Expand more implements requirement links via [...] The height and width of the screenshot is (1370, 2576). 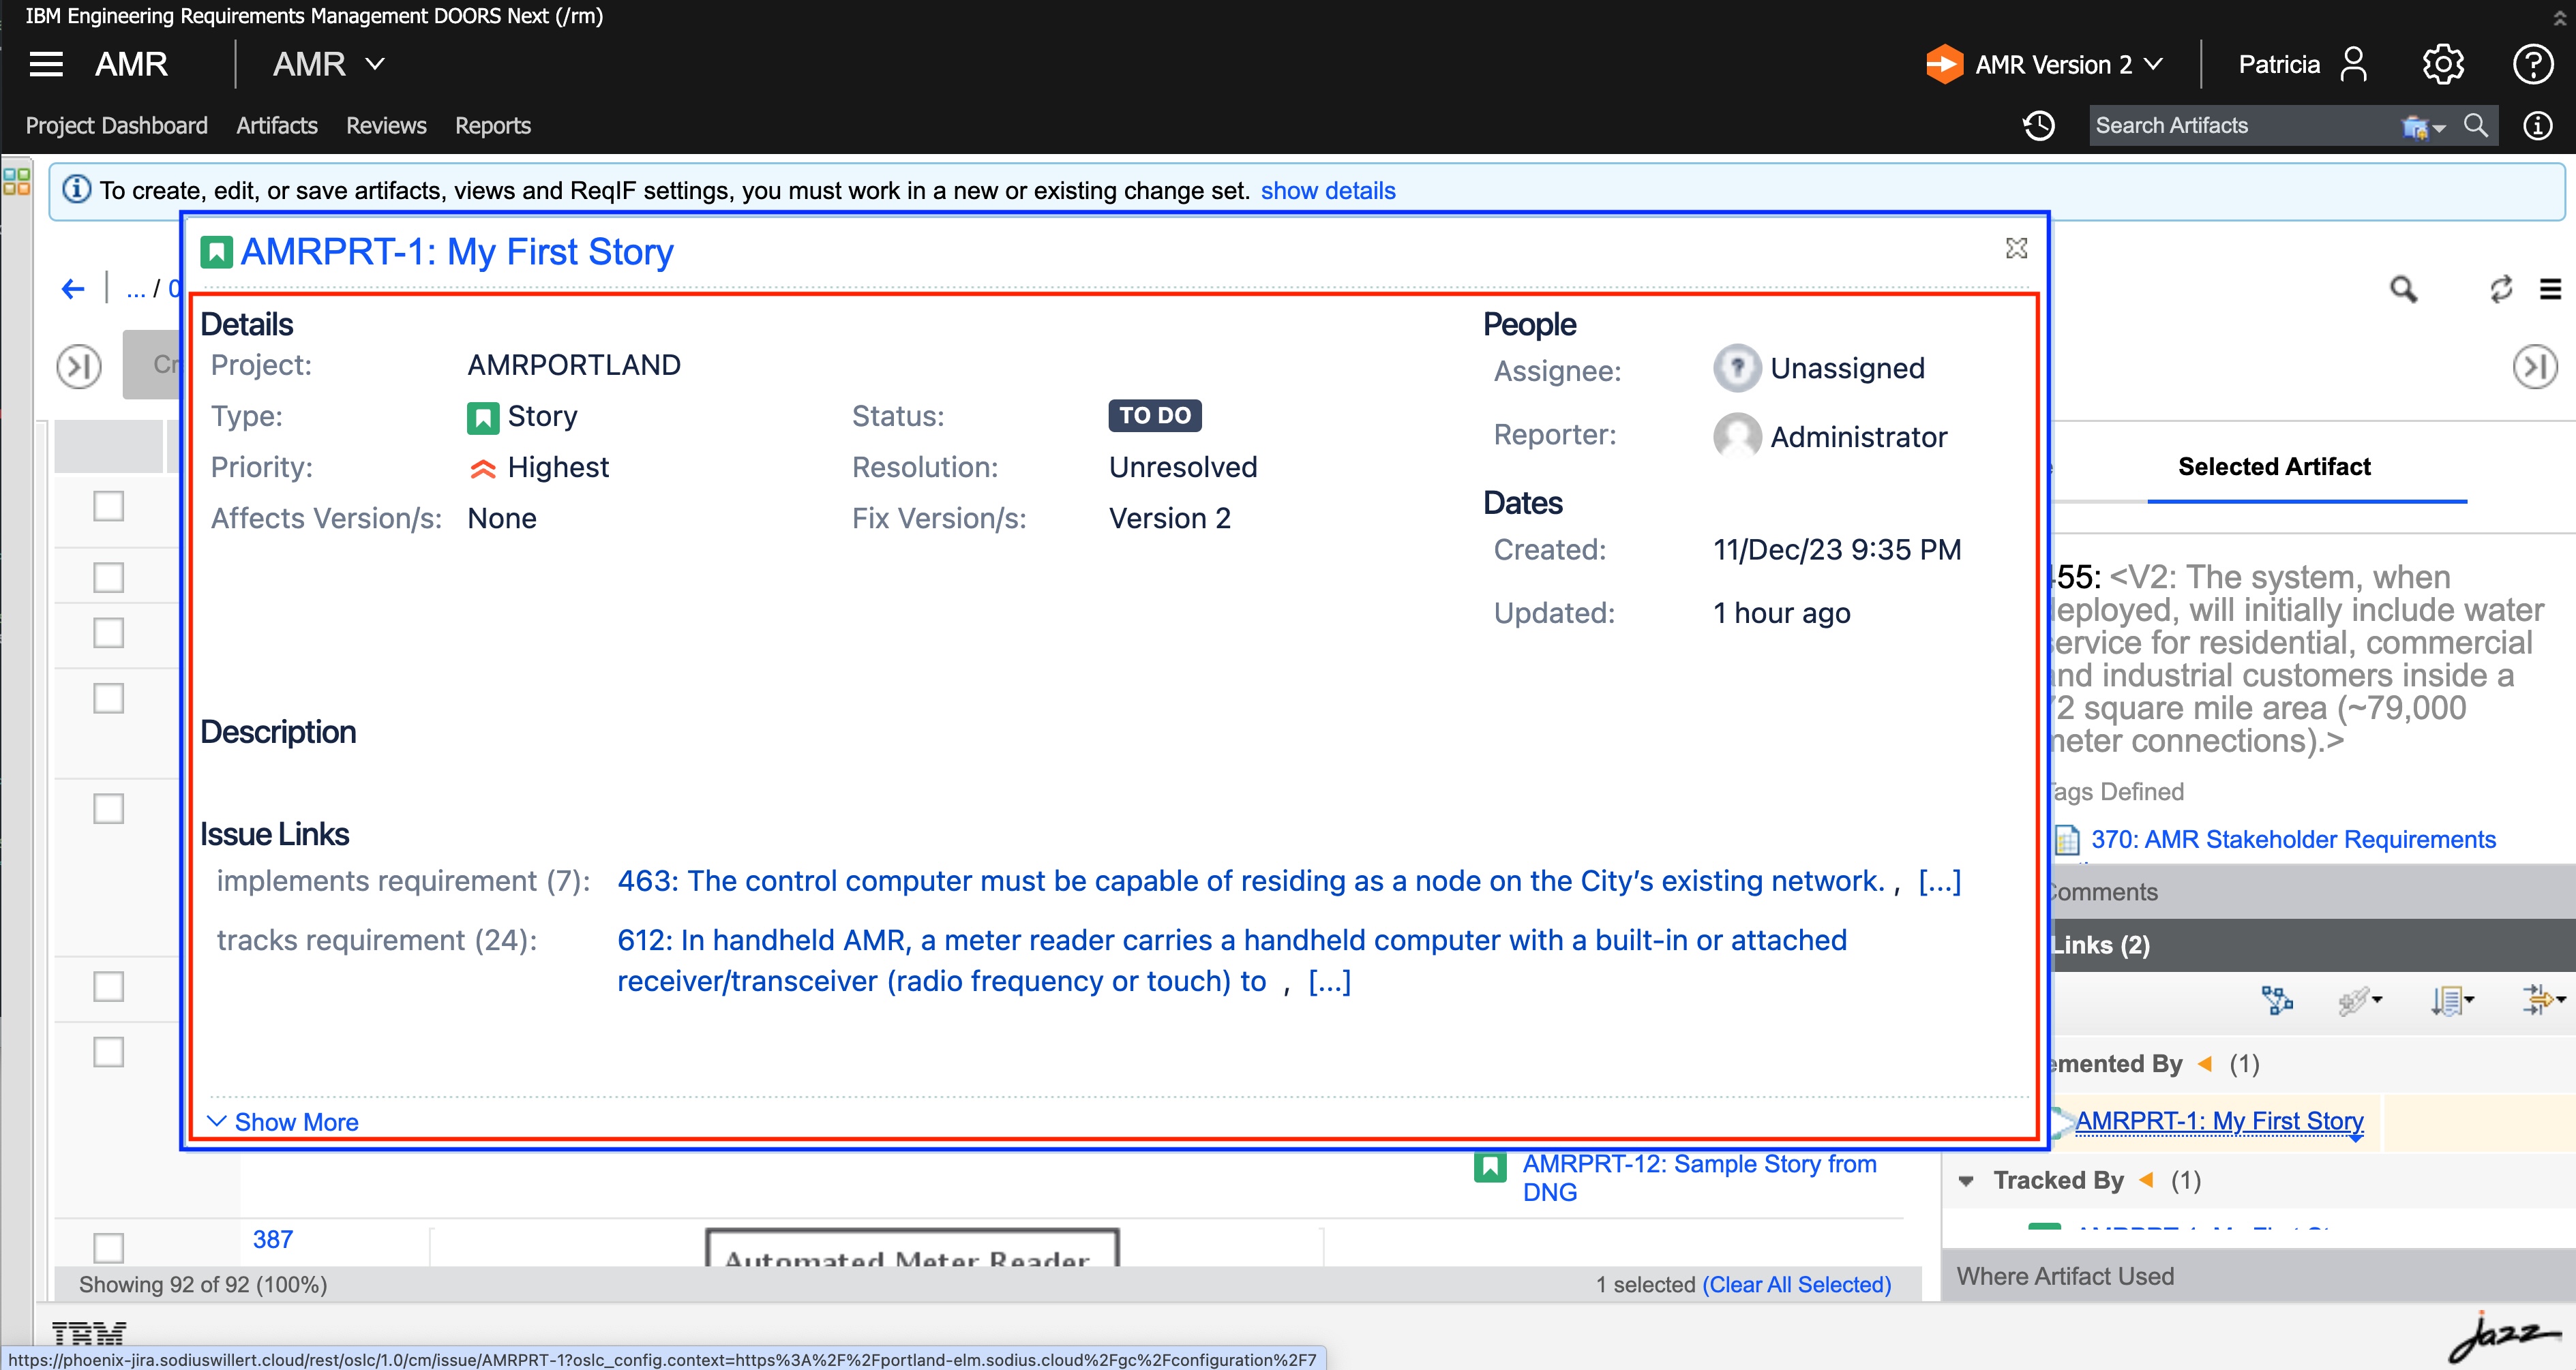coord(1939,881)
